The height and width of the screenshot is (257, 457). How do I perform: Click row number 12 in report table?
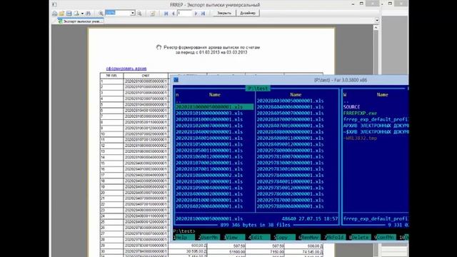pos(111,146)
